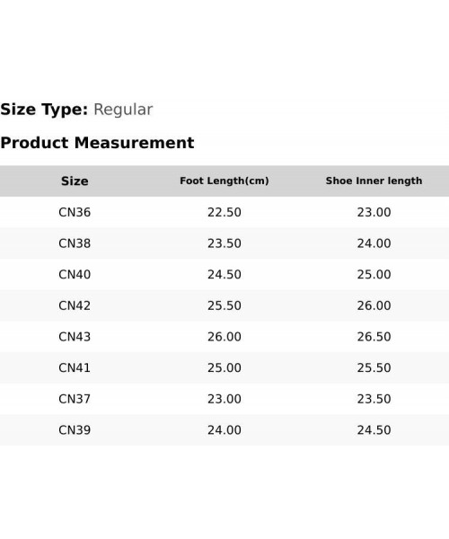Select the CN36 size cell
Image resolution: width=449 pixels, height=539 pixels.
coord(75,212)
